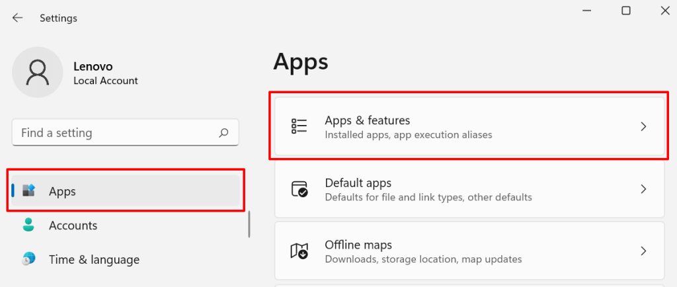The height and width of the screenshot is (287, 677).
Task: Click the Apps & features list icon
Action: (x=299, y=126)
